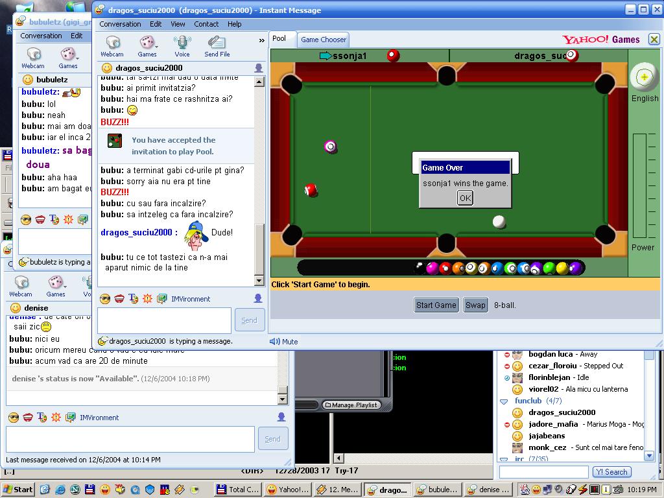Viewport: 664px width, 498px height.
Task: Click OK in the Game Over dialog
Action: tap(465, 198)
